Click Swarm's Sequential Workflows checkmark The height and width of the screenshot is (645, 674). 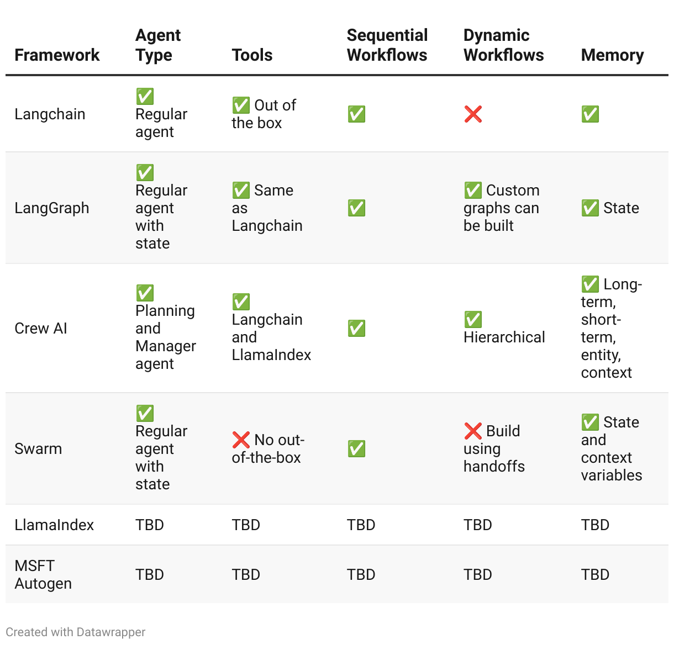click(x=356, y=449)
